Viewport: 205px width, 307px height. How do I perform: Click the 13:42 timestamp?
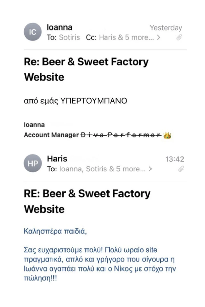click(x=175, y=159)
